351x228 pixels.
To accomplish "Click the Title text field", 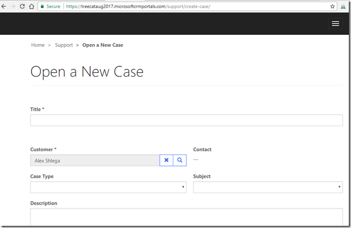I will [x=186, y=120].
